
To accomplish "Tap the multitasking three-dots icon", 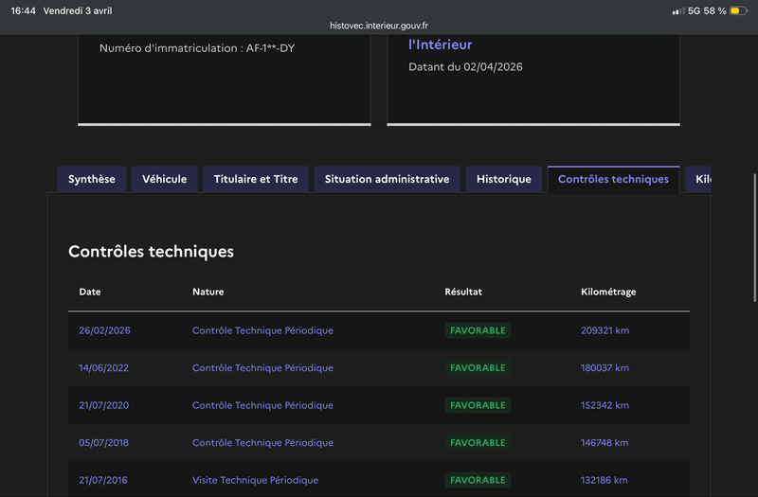I will [x=379, y=5].
